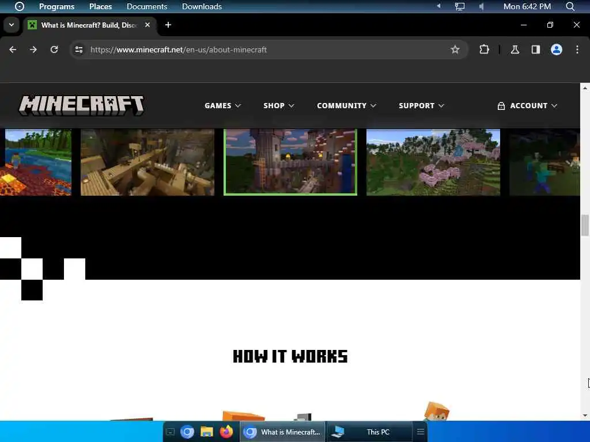The image size is (590, 442).
Task: Go back using the browser back arrow
Action: [13, 49]
